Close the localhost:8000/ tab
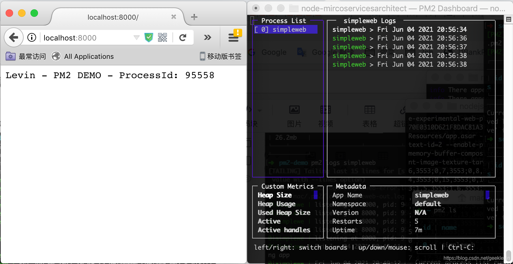Viewport: 513px width, 264px height. click(174, 17)
